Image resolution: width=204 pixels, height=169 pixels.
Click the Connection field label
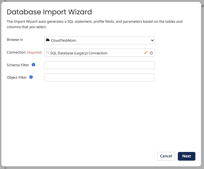click(x=16, y=52)
